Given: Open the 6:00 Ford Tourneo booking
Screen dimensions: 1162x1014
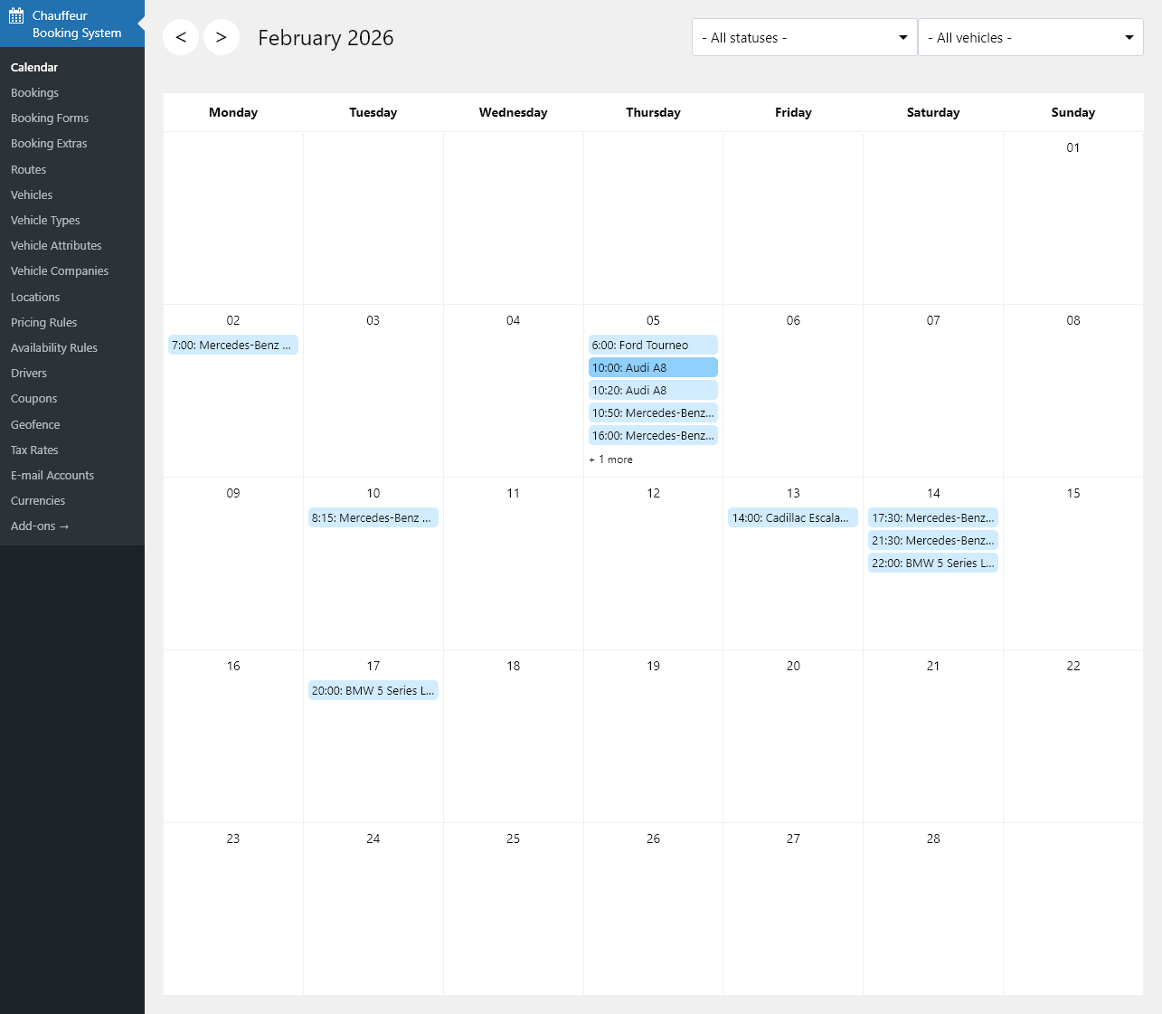Looking at the screenshot, I should 652,345.
